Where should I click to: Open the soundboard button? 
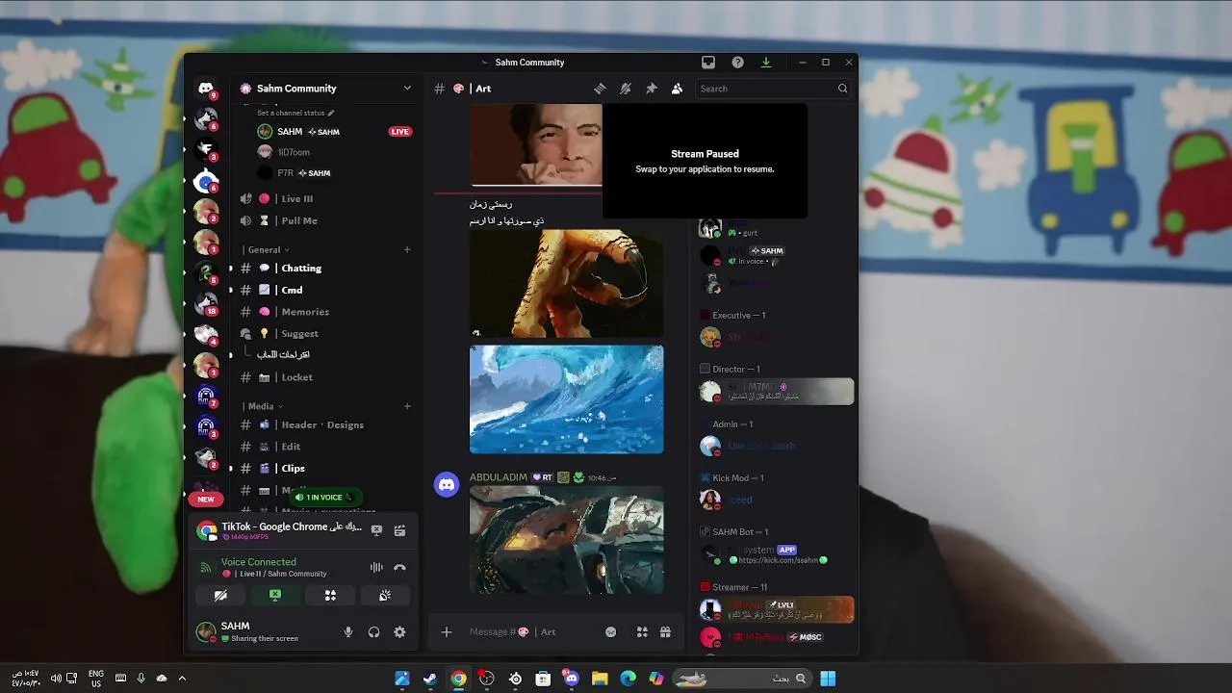tap(385, 596)
